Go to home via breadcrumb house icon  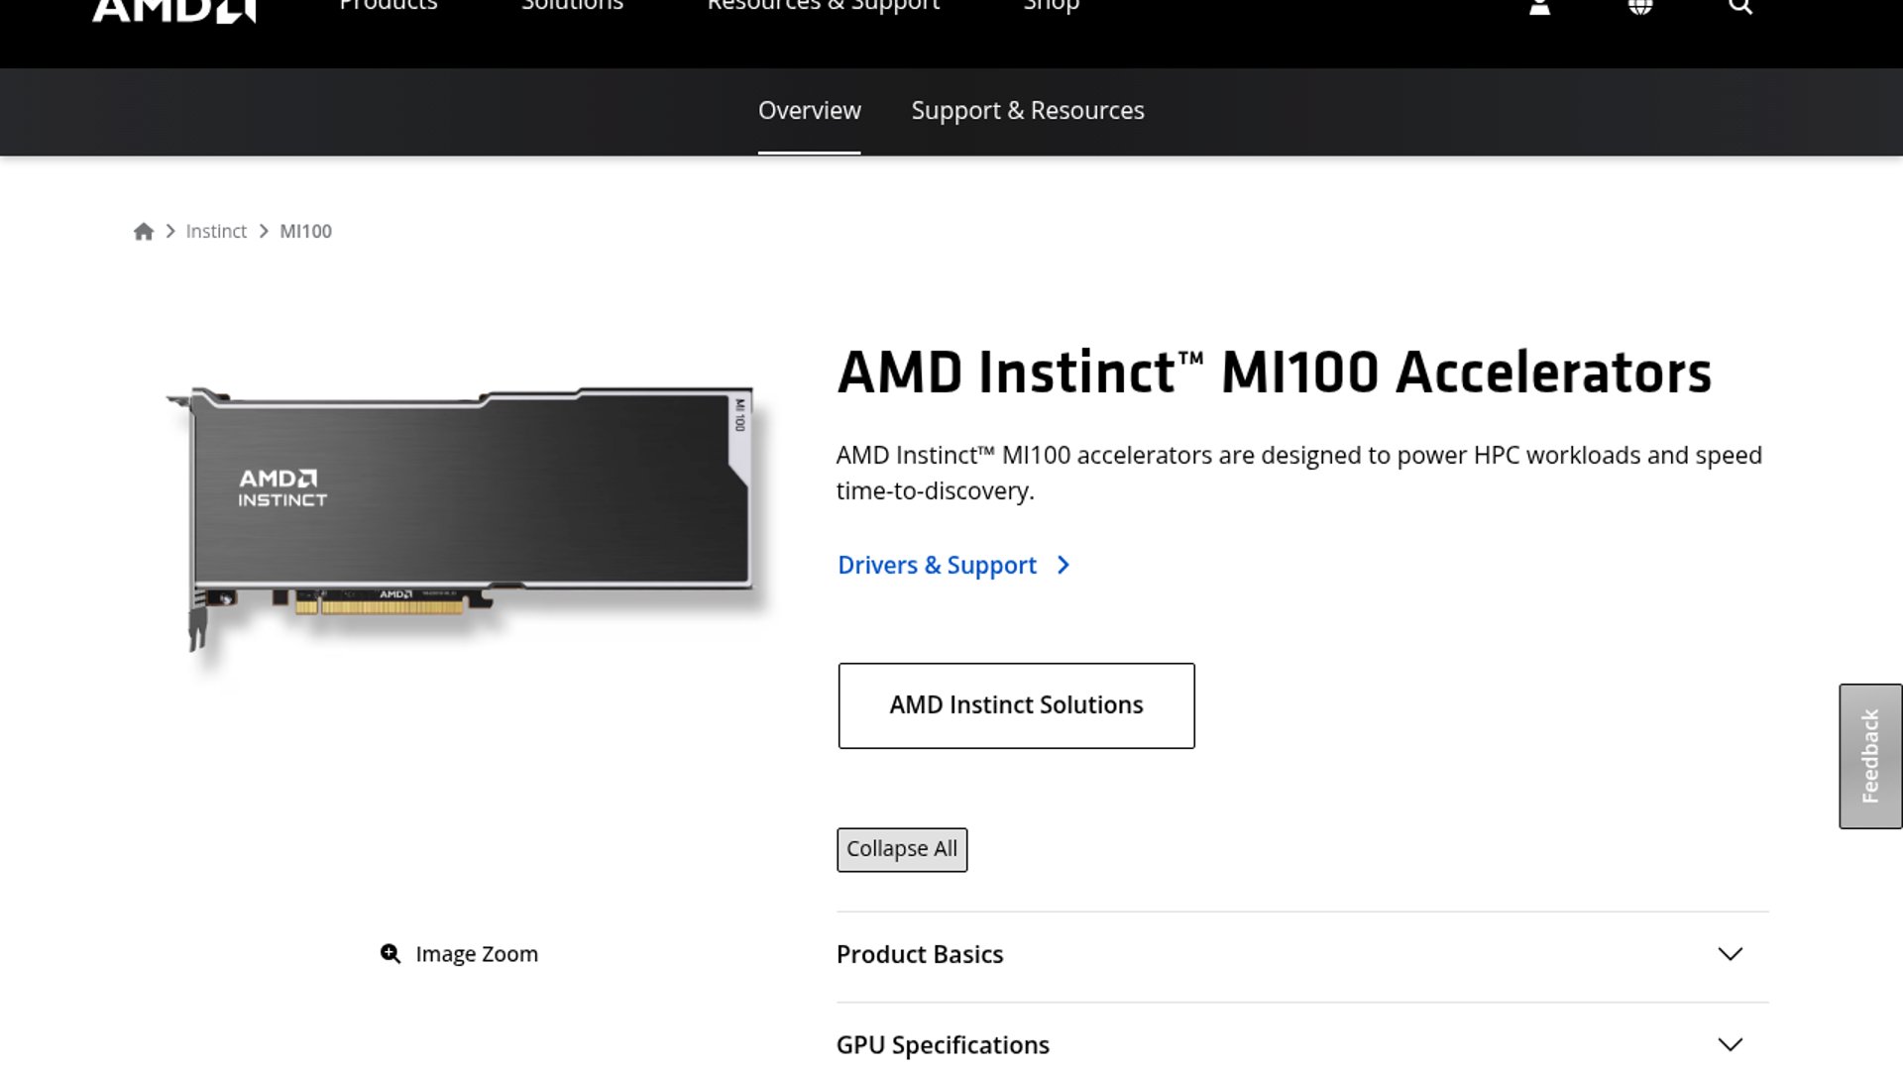pyautogui.click(x=144, y=232)
